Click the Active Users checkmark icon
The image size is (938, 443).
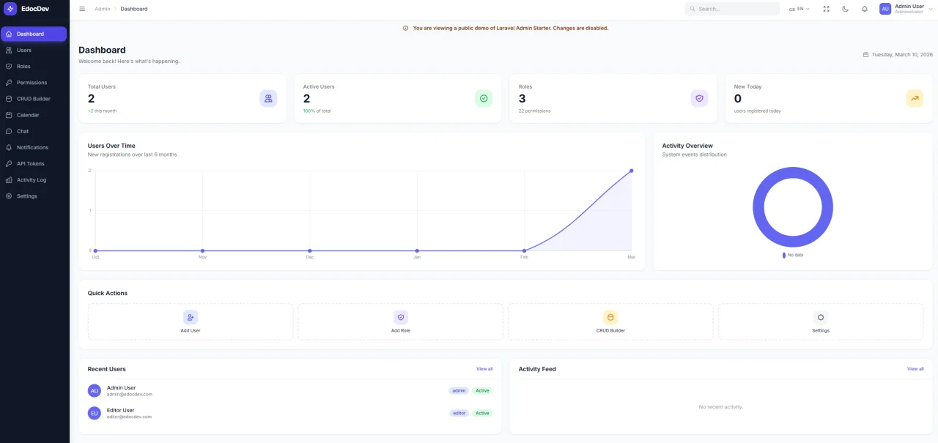click(x=484, y=98)
